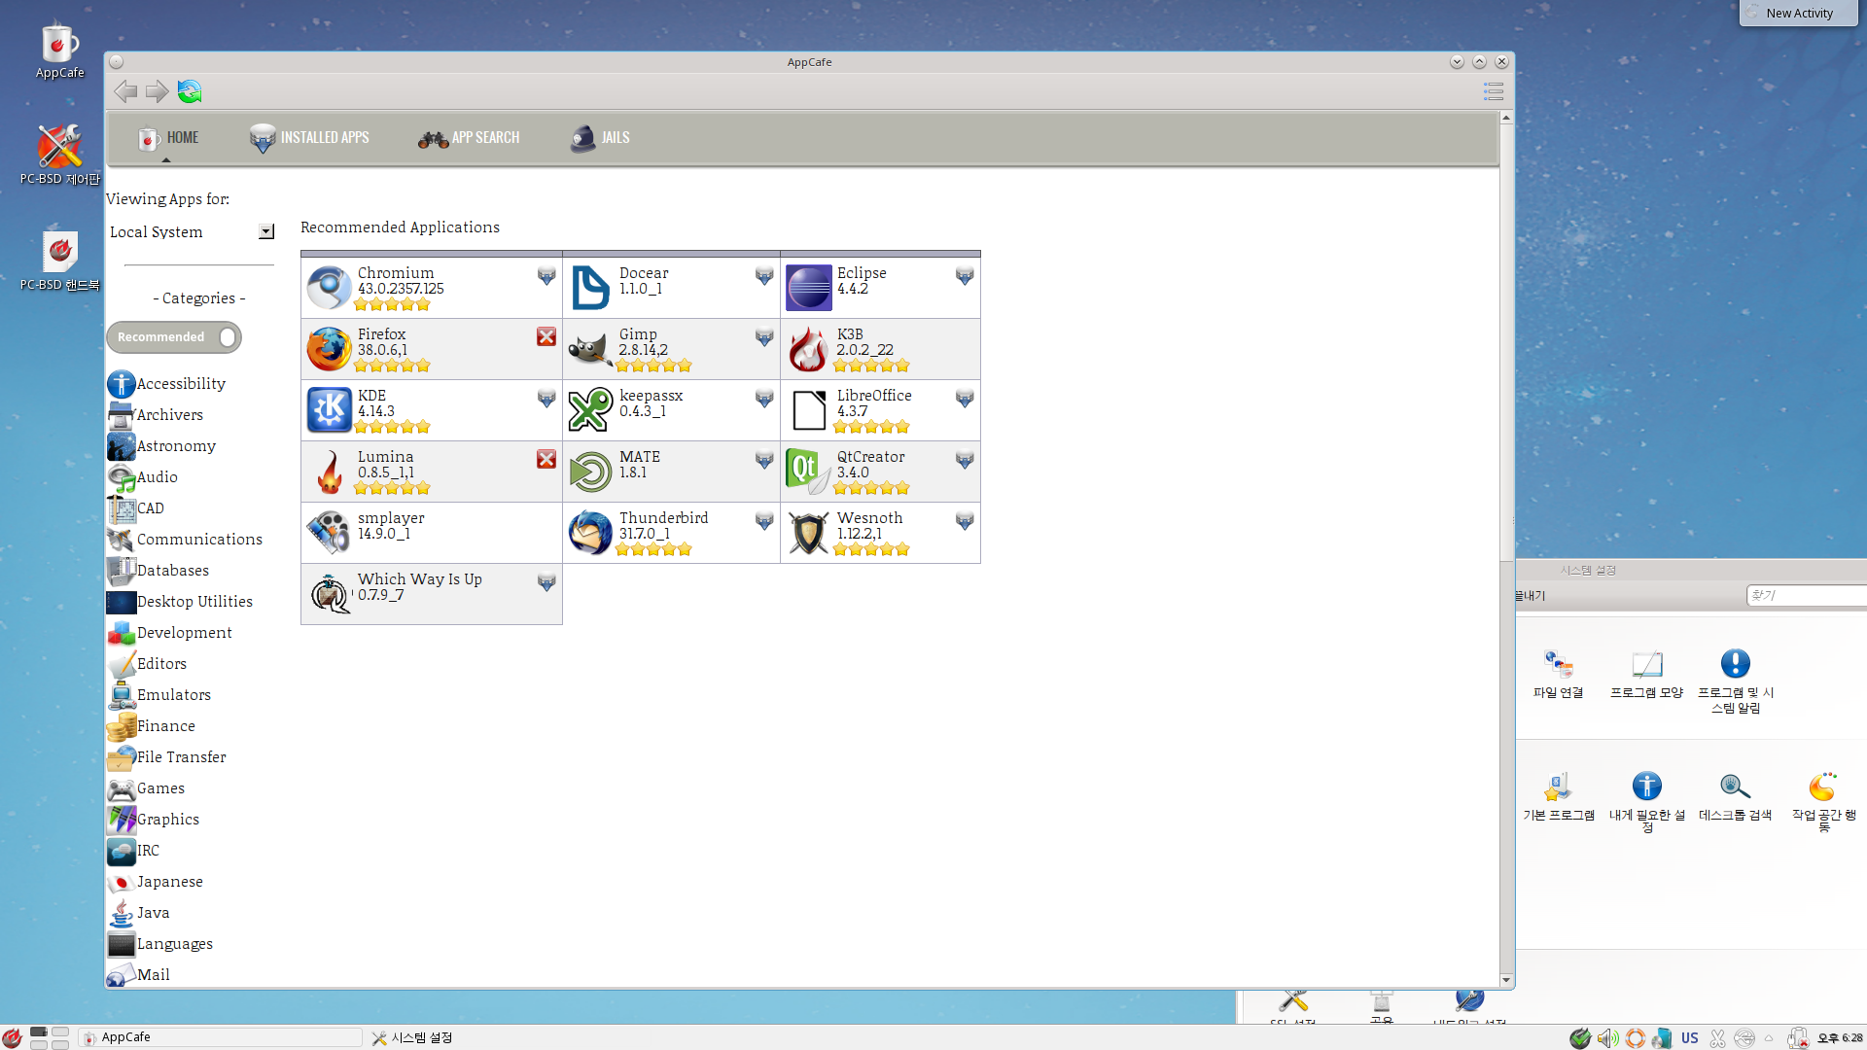Click the Gimp application name
Viewport: 1867px width, 1050px height.
tap(638, 334)
